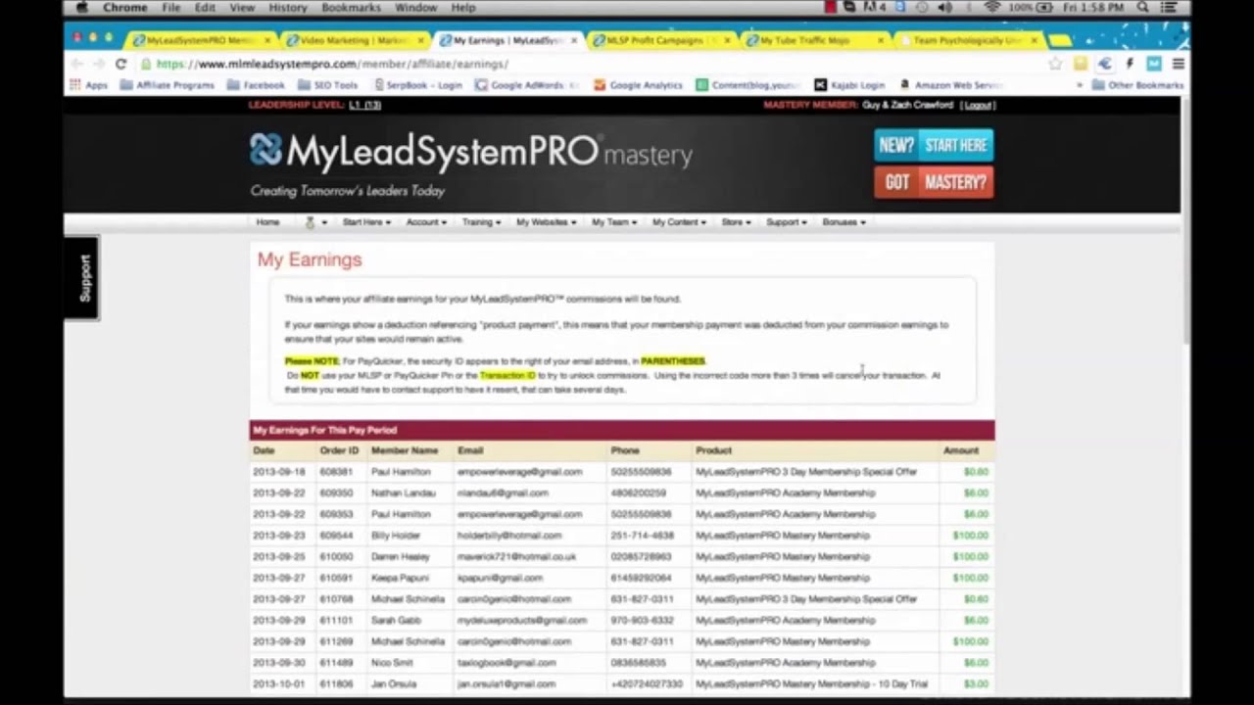The image size is (1254, 705).
Task: Click the page vertical scrollbar
Action: (1185, 220)
